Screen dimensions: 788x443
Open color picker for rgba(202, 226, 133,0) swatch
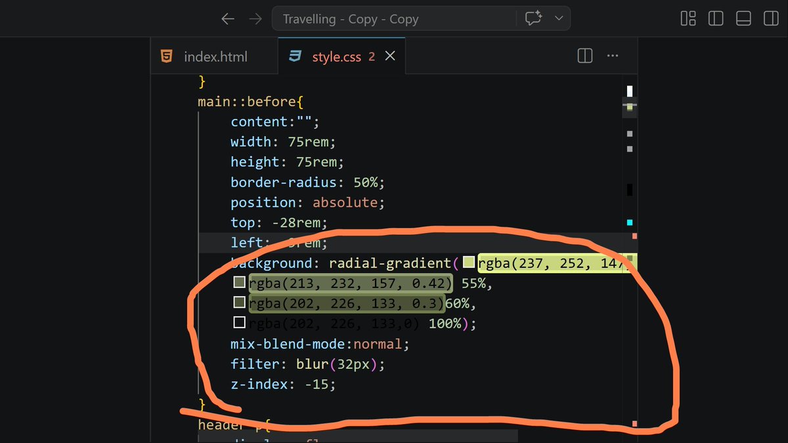(240, 322)
